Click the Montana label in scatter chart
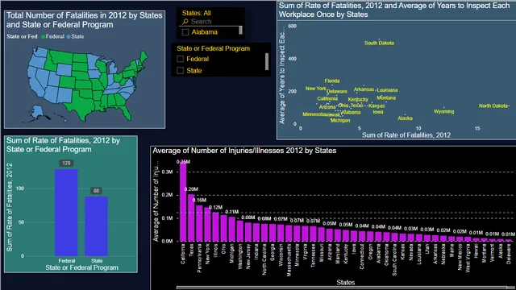 (x=386, y=98)
